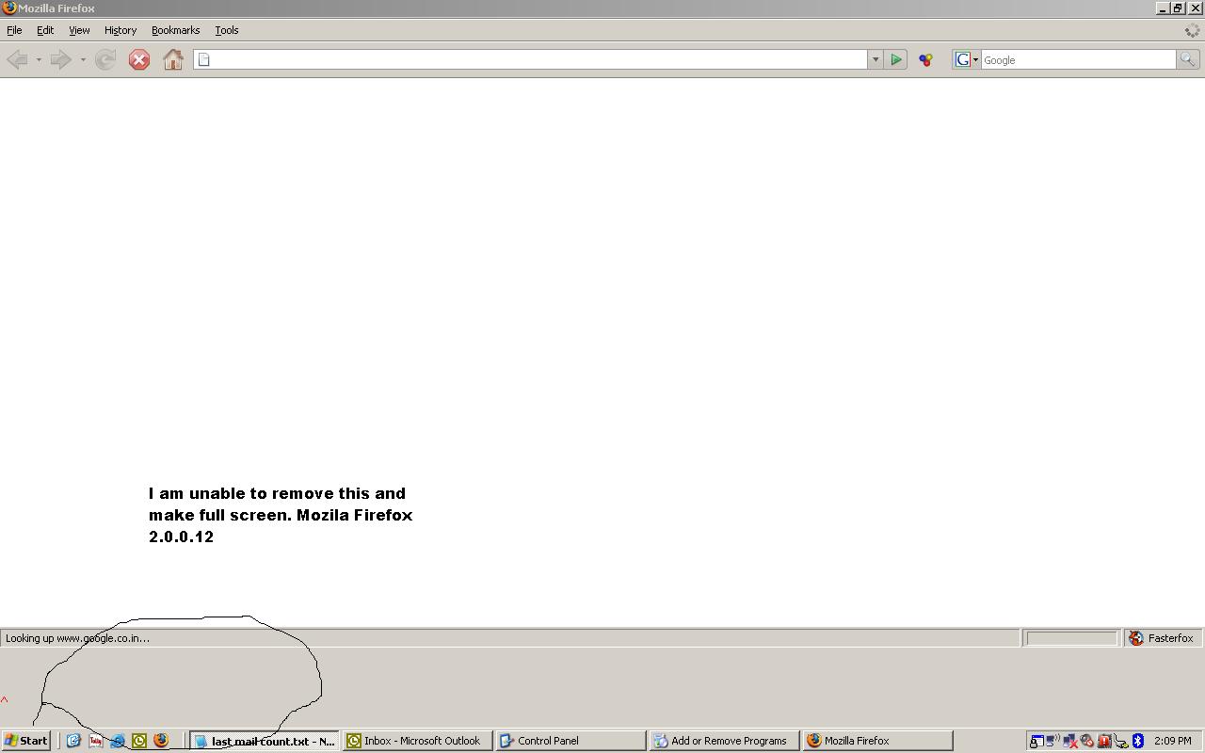1205x753 pixels.
Task: Click the page icon in the address bar
Action: (204, 60)
